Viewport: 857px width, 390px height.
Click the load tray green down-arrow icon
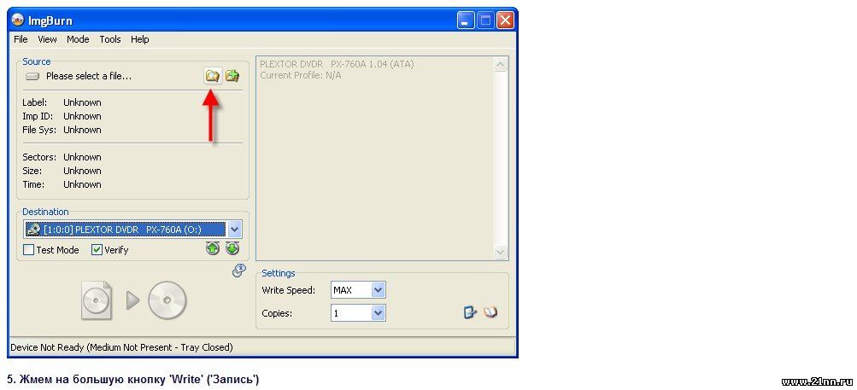click(232, 248)
